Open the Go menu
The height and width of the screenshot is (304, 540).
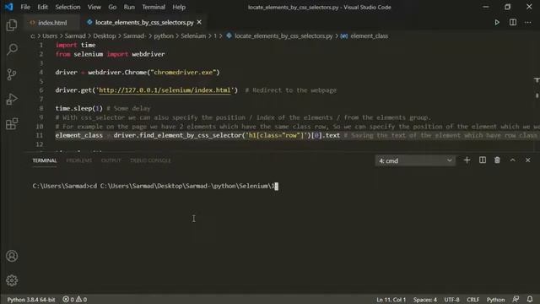[x=112, y=7]
